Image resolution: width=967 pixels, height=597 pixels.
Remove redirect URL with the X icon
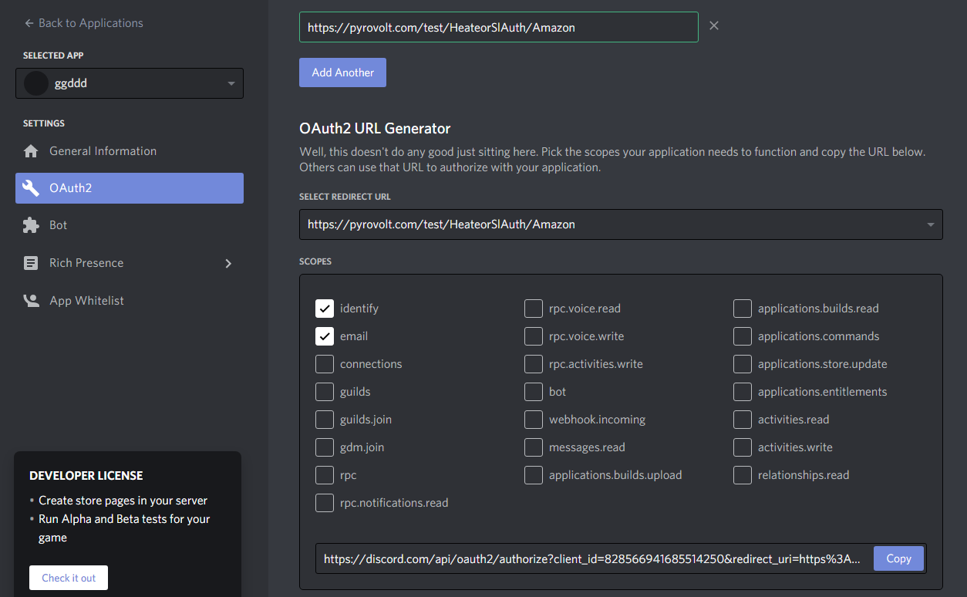point(714,26)
